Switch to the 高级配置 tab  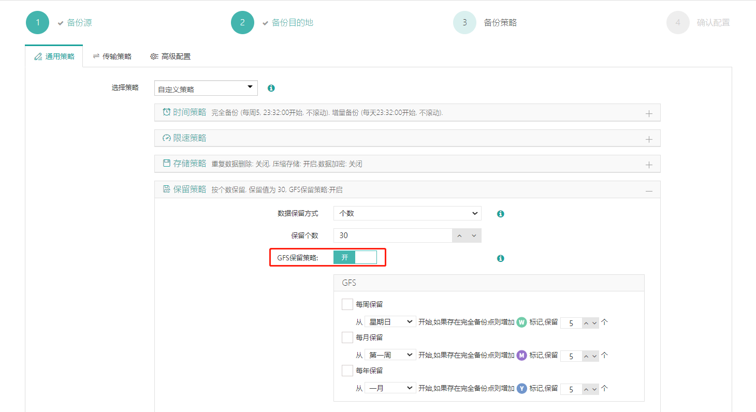click(170, 56)
